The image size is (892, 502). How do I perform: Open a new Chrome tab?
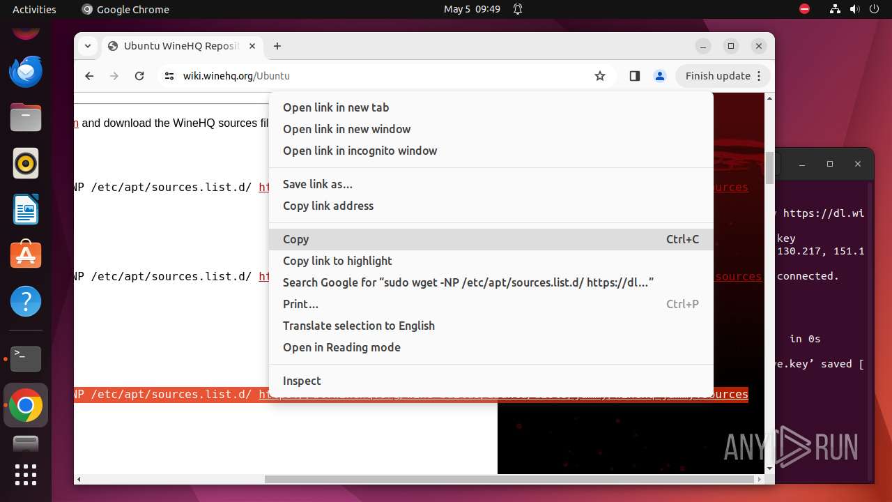(x=277, y=46)
